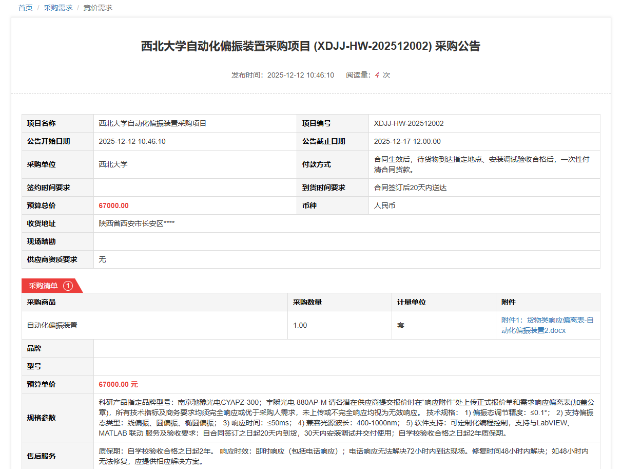Click the announcement title heading

point(310,46)
